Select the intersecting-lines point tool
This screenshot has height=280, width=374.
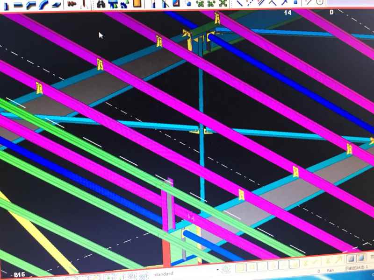click(284, 3)
